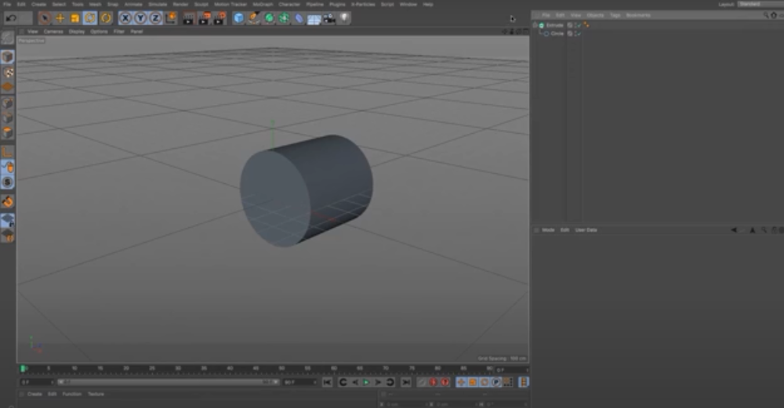
Task: Open the Deformer objects icon
Action: [x=299, y=19]
